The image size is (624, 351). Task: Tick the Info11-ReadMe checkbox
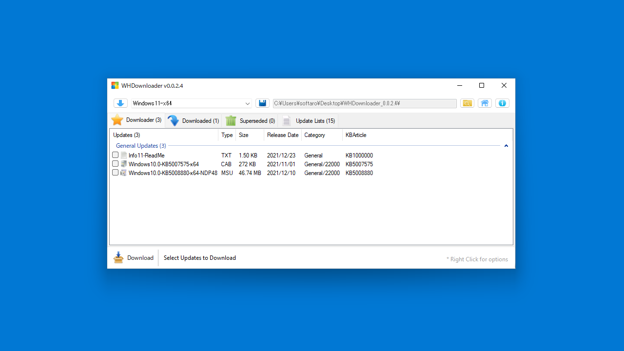[x=116, y=155]
